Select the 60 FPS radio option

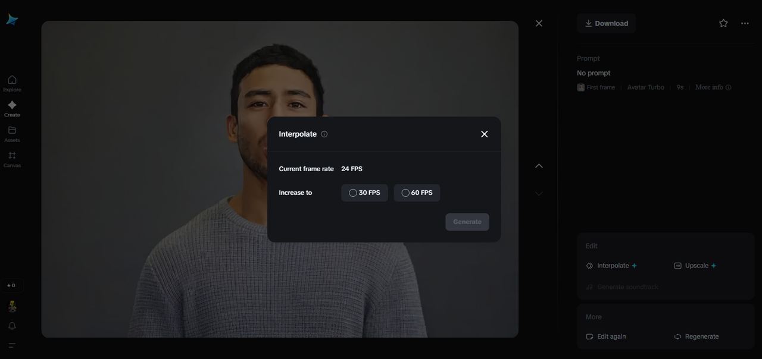pos(417,193)
